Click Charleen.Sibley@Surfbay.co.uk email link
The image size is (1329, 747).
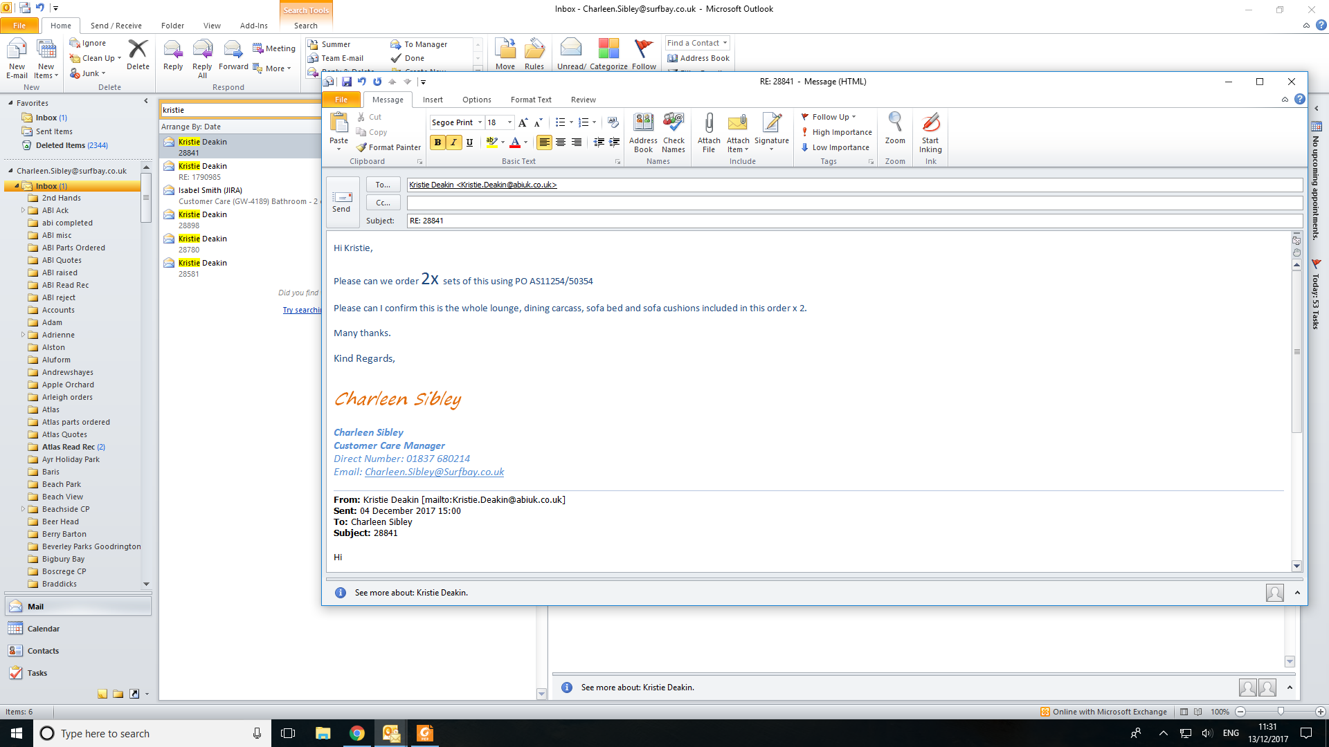point(434,472)
